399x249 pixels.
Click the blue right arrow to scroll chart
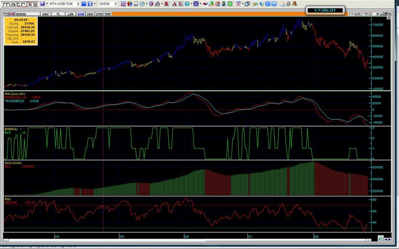[389, 239]
